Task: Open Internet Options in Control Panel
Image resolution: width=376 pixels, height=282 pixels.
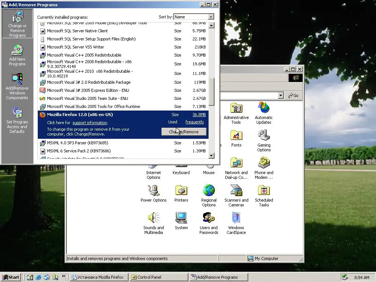Action: (153, 173)
